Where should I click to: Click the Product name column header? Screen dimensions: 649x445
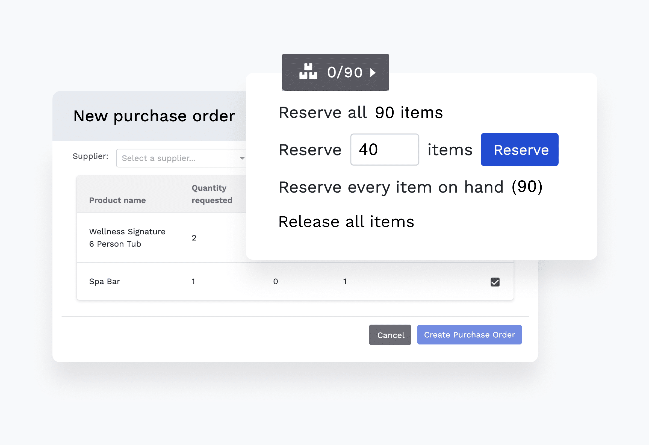pos(117,200)
